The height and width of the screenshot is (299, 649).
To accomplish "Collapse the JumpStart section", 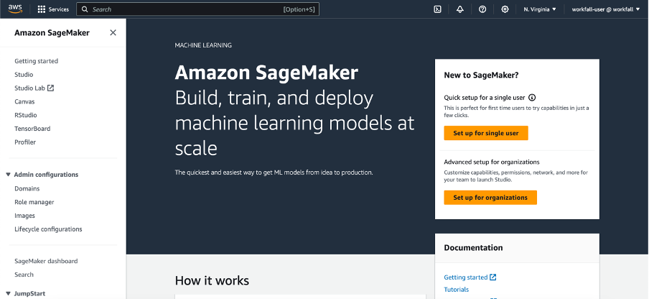I will pyautogui.click(x=8, y=293).
